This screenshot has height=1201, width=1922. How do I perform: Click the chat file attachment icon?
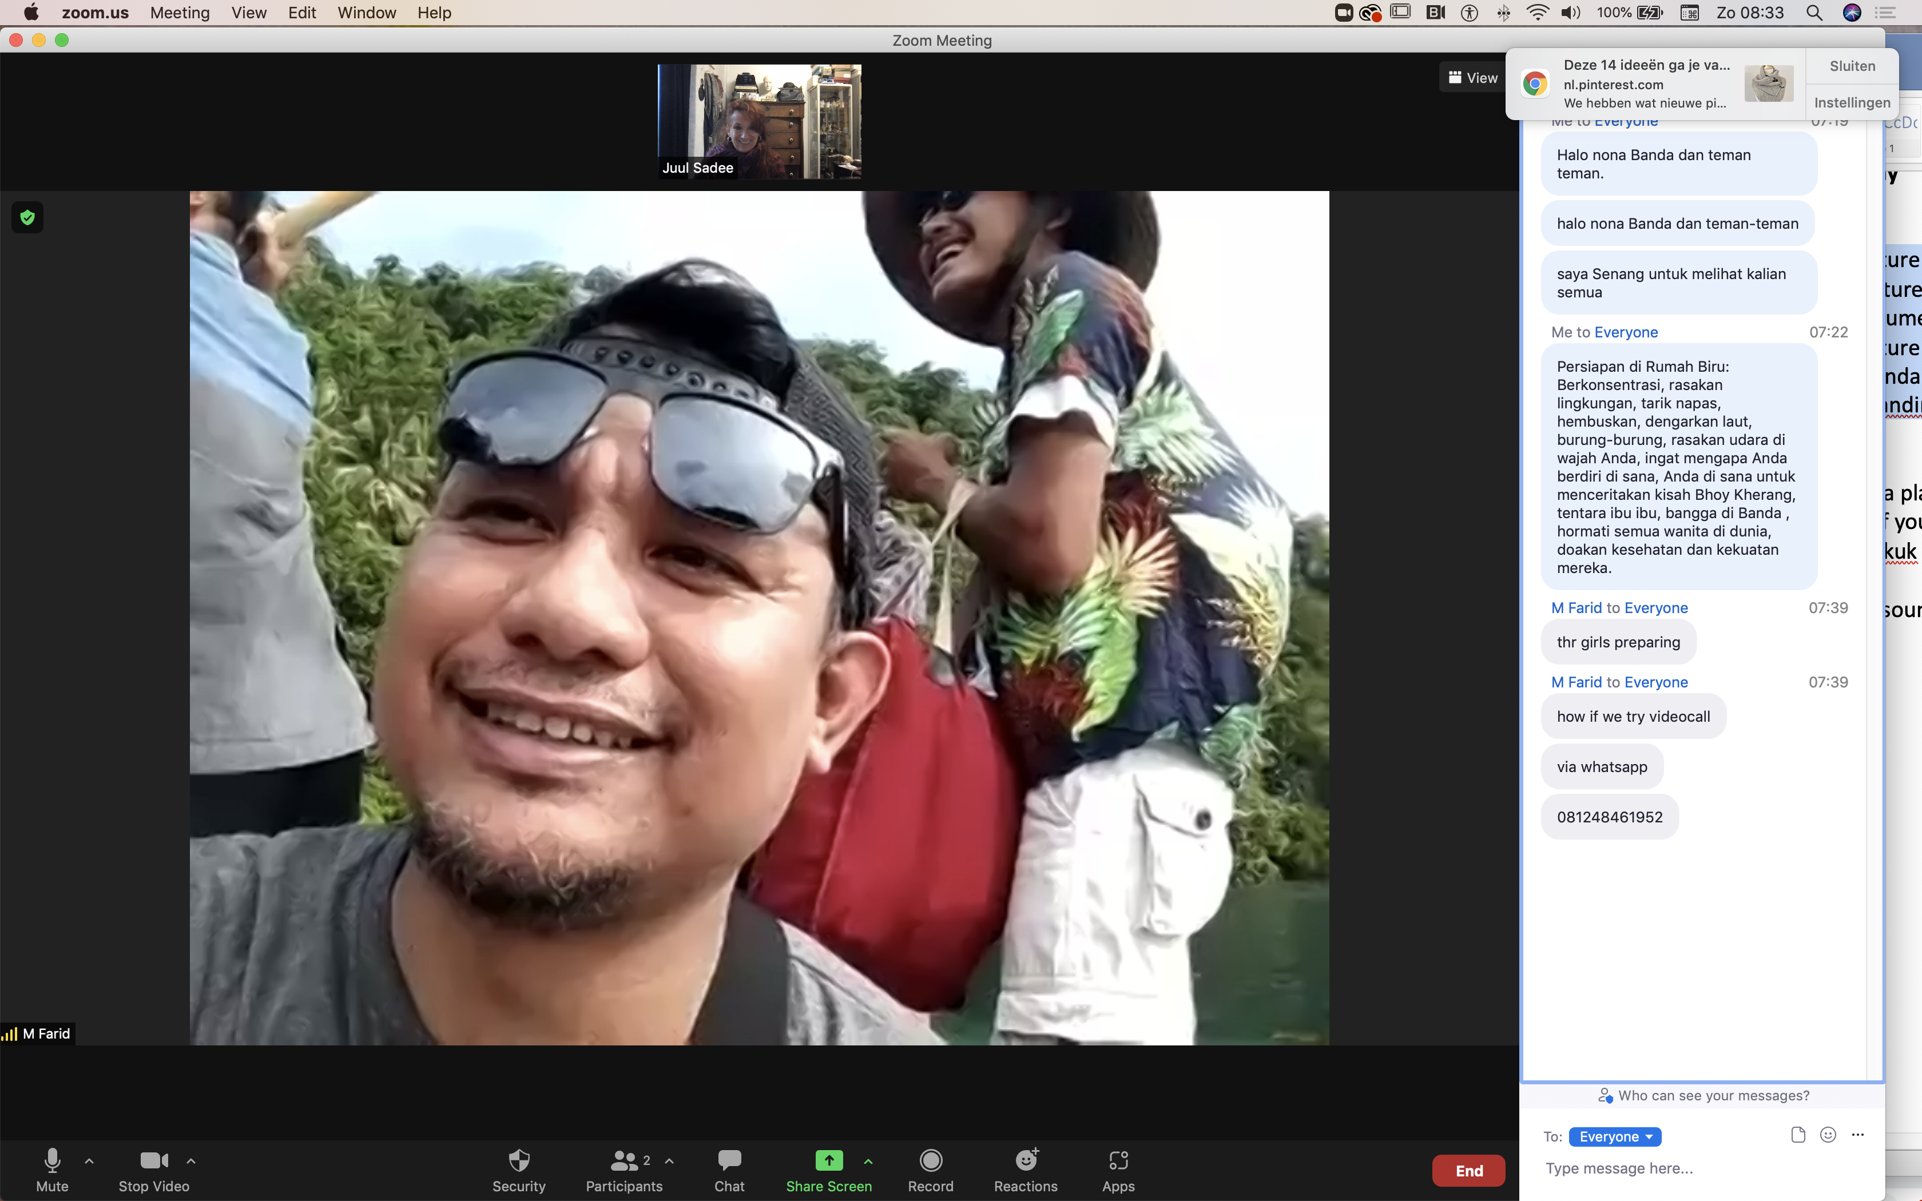tap(1798, 1135)
